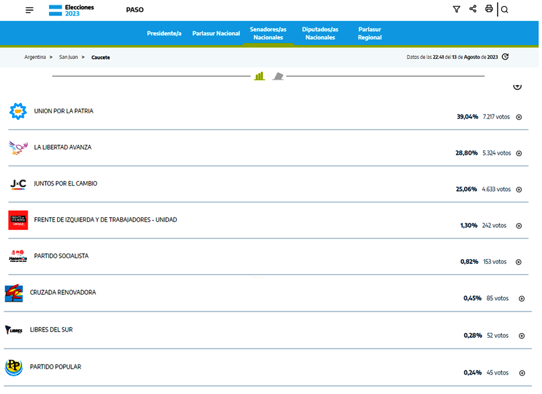The width and height of the screenshot is (542, 394).
Task: Open the hamburger menu
Action: click(x=30, y=10)
